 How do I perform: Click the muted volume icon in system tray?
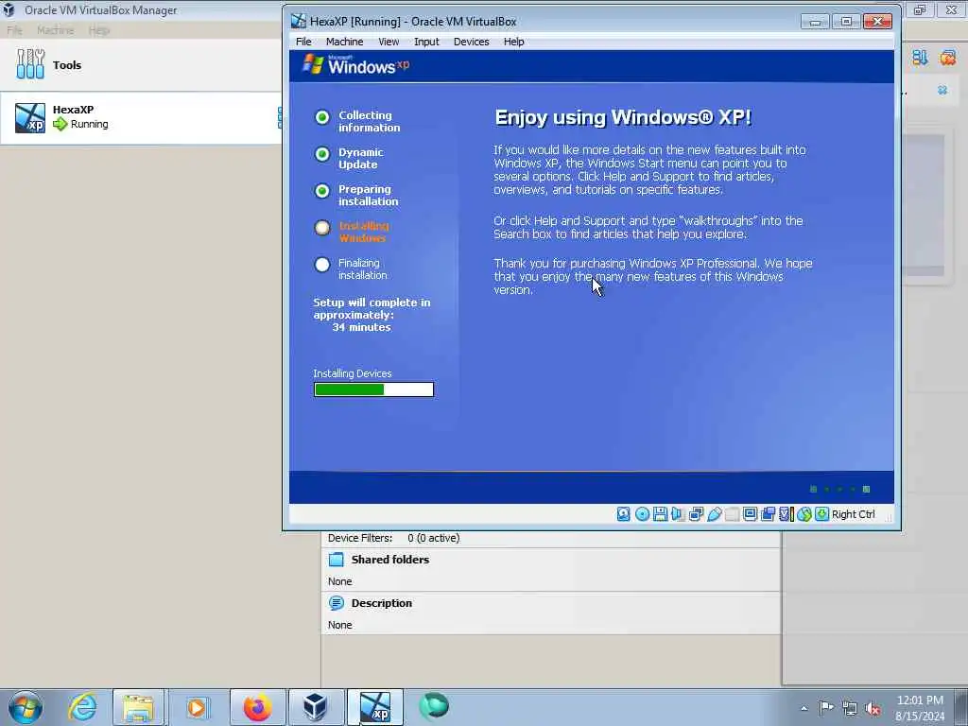tap(873, 708)
